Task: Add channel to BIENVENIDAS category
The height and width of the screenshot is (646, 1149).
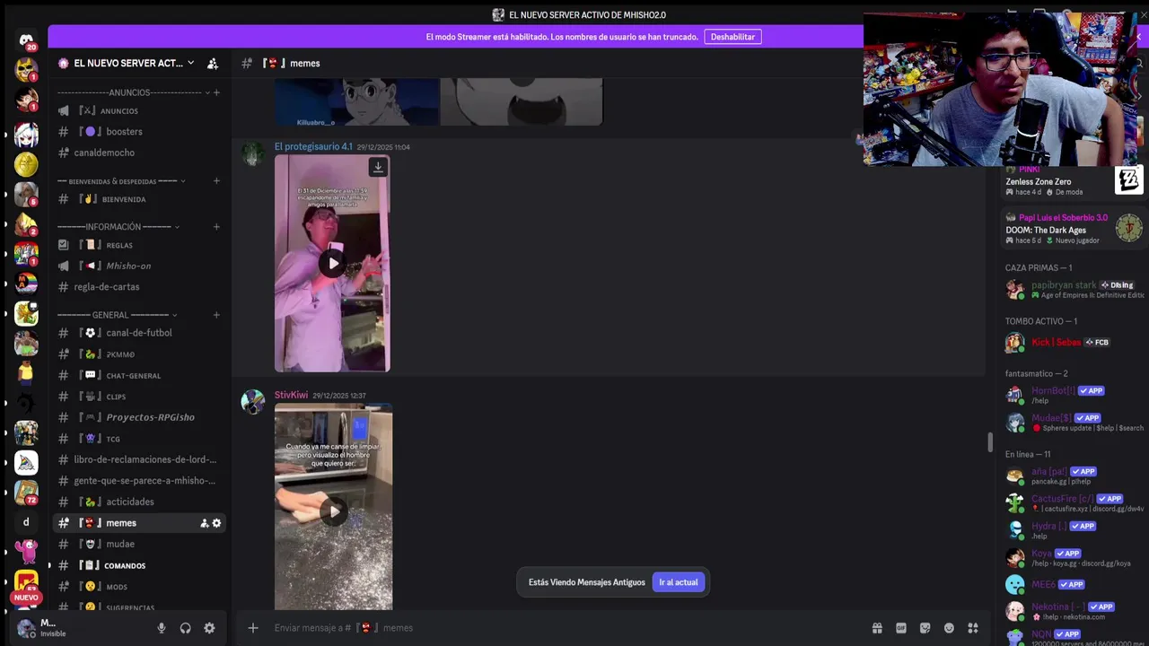Action: coord(216,181)
